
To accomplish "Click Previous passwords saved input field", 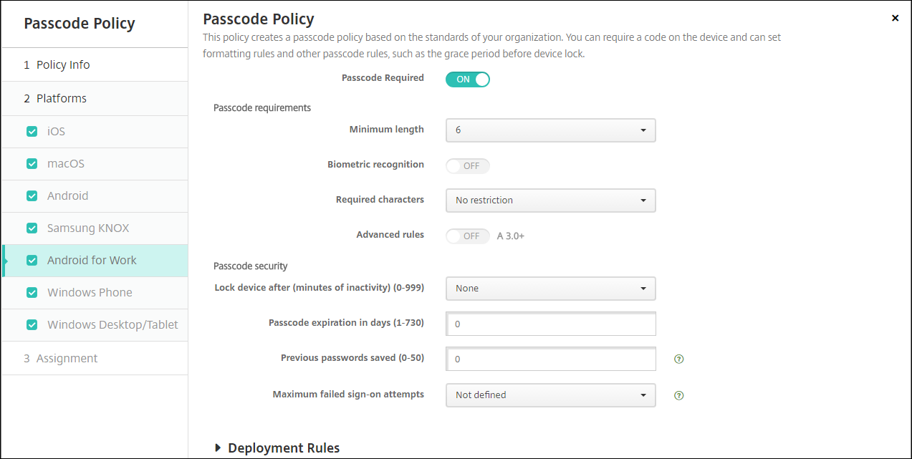I will (550, 359).
